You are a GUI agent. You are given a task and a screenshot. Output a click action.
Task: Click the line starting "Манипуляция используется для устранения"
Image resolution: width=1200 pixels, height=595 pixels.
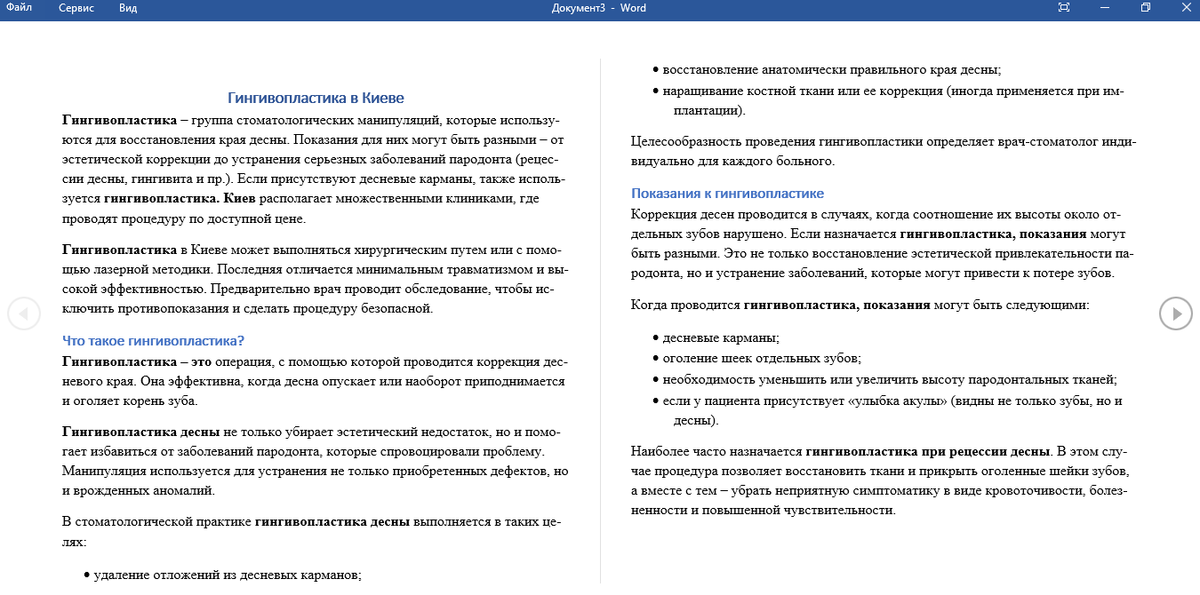tap(316, 471)
